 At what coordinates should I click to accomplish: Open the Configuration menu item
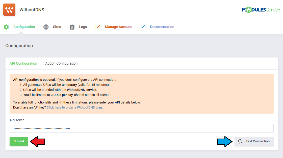click(x=24, y=27)
